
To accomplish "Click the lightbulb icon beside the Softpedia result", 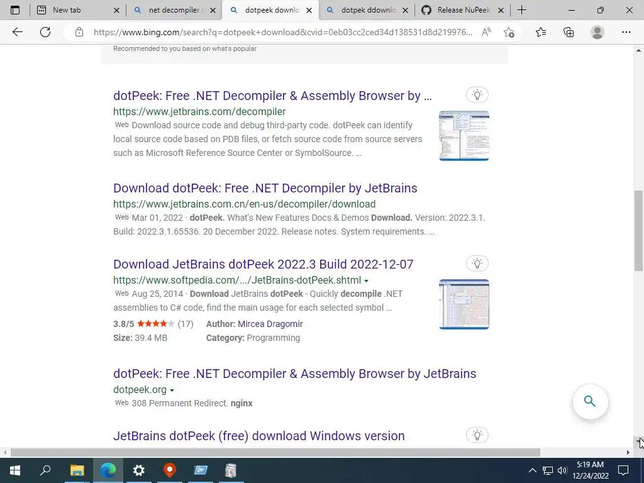I will [477, 264].
